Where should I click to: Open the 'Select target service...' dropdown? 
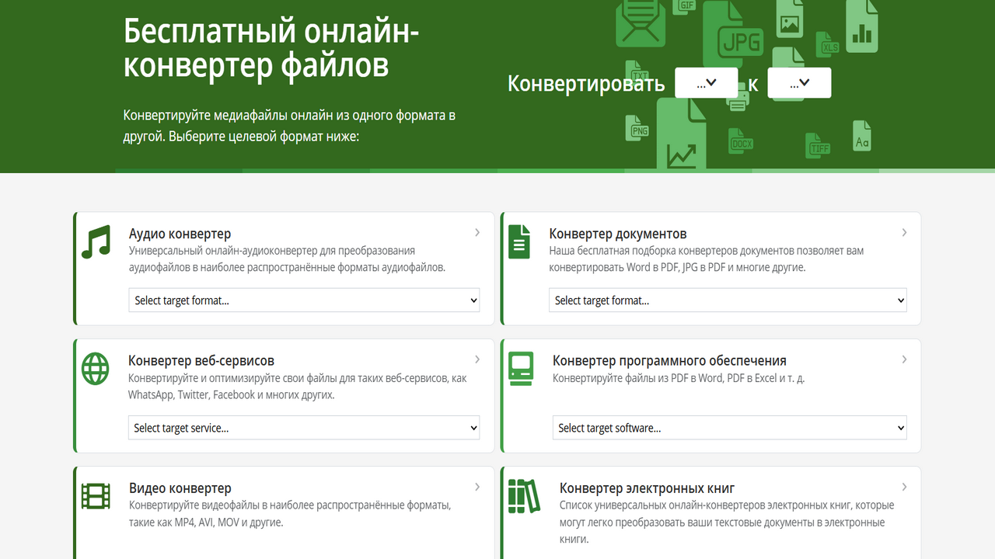coord(304,428)
